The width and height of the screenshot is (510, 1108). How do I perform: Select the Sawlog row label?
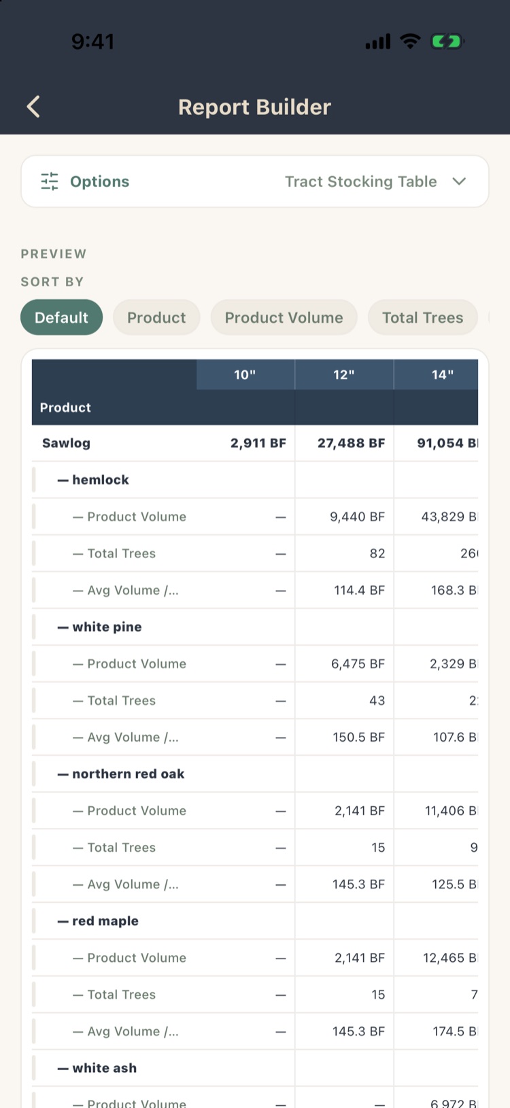click(66, 443)
